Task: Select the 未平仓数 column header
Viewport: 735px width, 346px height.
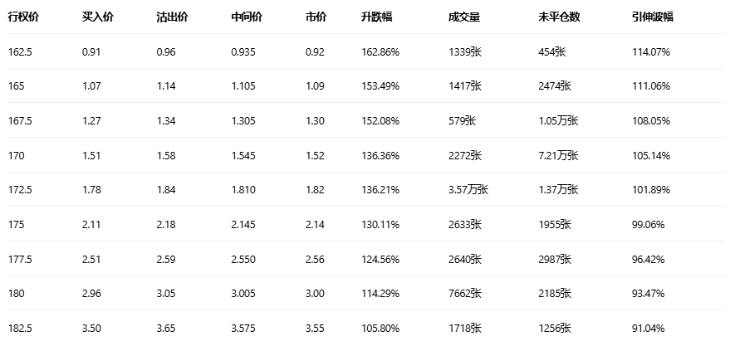Action: coord(557,17)
